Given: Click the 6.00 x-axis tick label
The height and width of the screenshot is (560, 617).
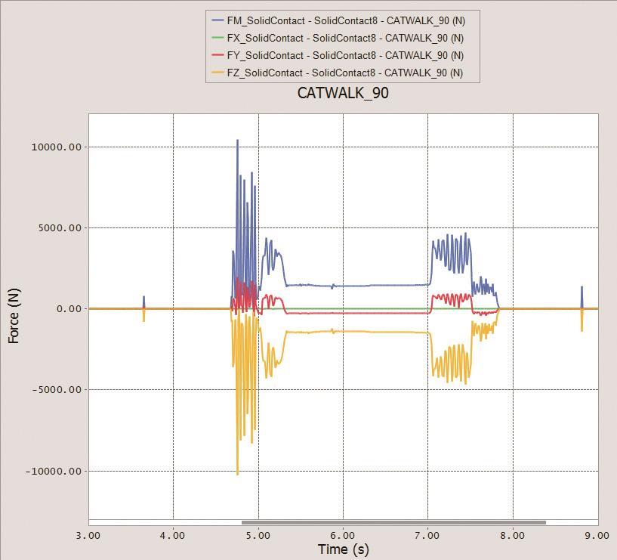Looking at the screenshot, I should coord(343,536).
